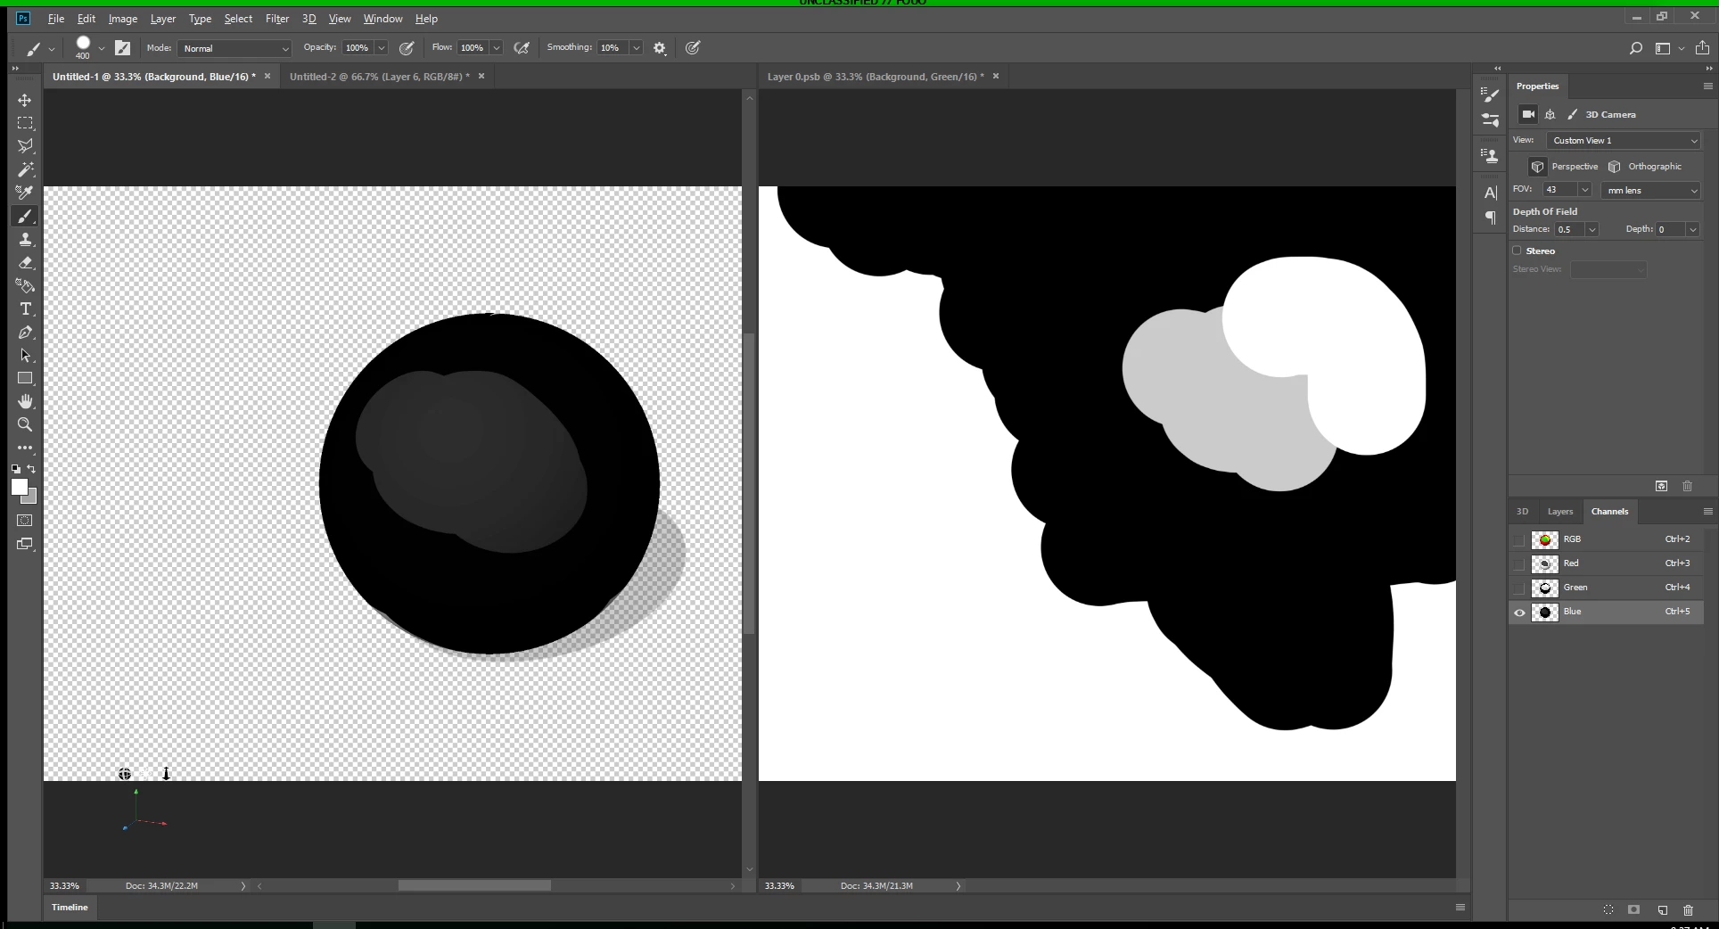This screenshot has width=1719, height=929.
Task: Select the Brush tool in the toolbox
Action: (x=25, y=216)
